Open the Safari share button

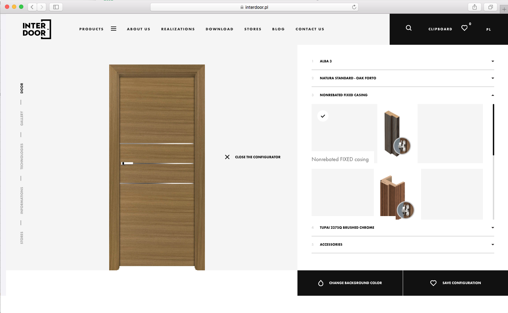[x=474, y=7]
